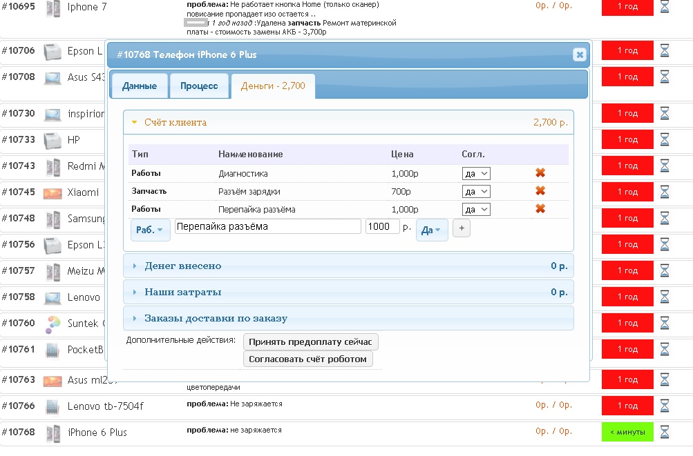The height and width of the screenshot is (456, 693).
Task: Switch to the Процесс tab
Action: coord(199,86)
